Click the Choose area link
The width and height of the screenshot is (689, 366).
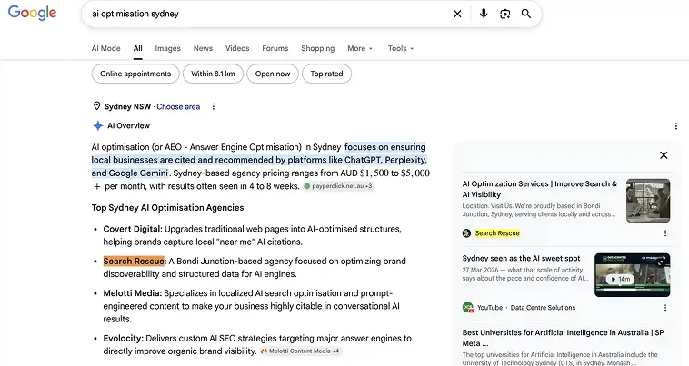click(x=178, y=106)
